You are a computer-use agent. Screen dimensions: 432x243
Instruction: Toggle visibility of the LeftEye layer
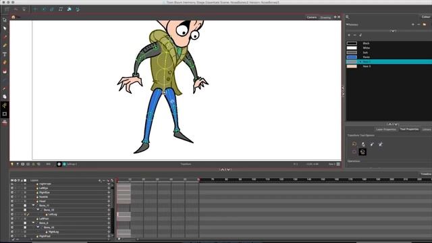(12, 188)
